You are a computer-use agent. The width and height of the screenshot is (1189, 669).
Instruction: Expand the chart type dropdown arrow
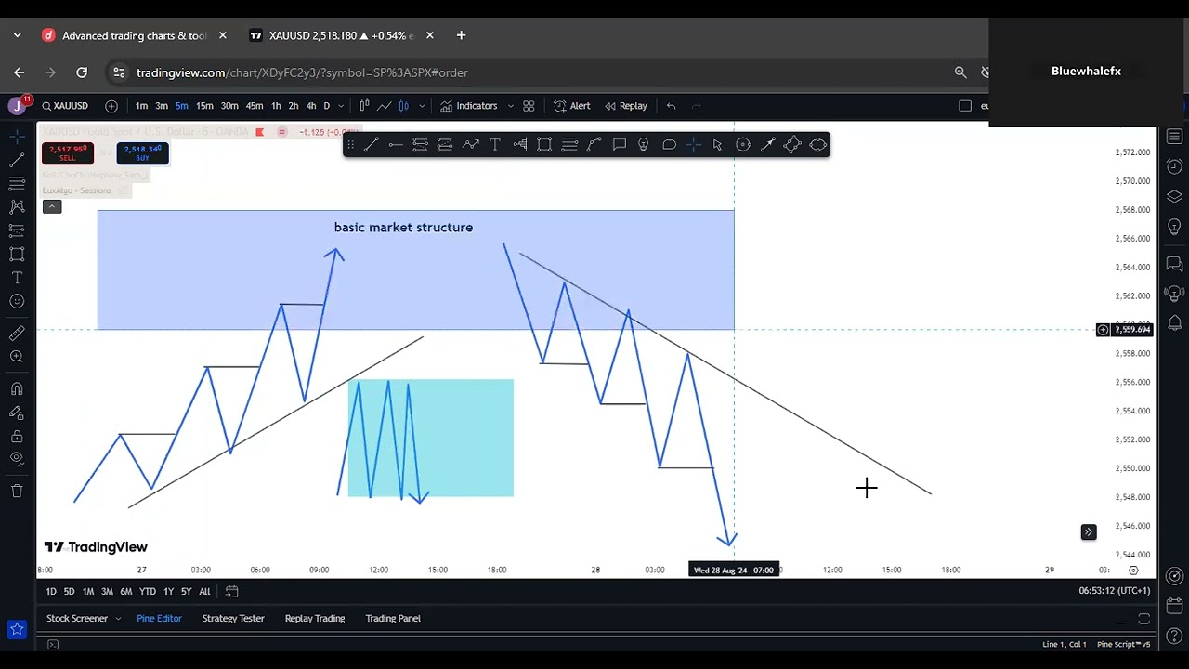click(421, 106)
